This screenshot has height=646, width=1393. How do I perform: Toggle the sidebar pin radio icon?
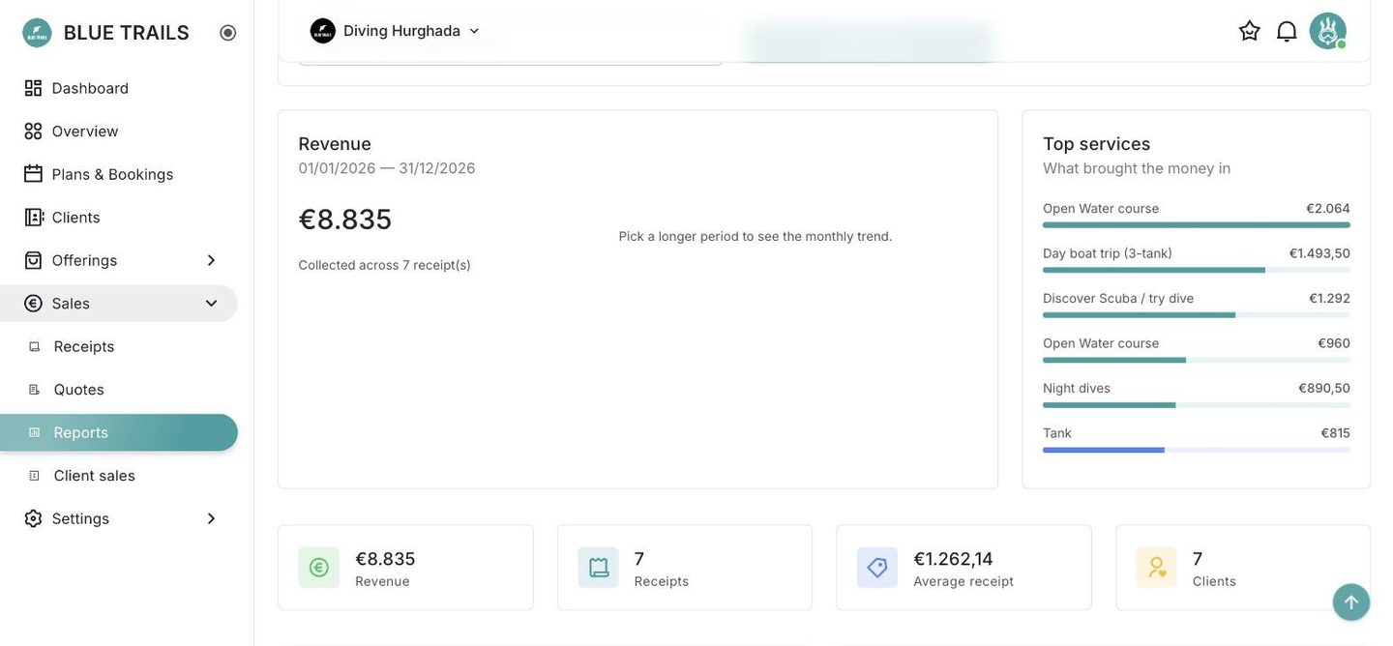click(228, 33)
